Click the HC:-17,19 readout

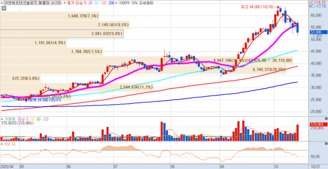click(x=317, y=6)
